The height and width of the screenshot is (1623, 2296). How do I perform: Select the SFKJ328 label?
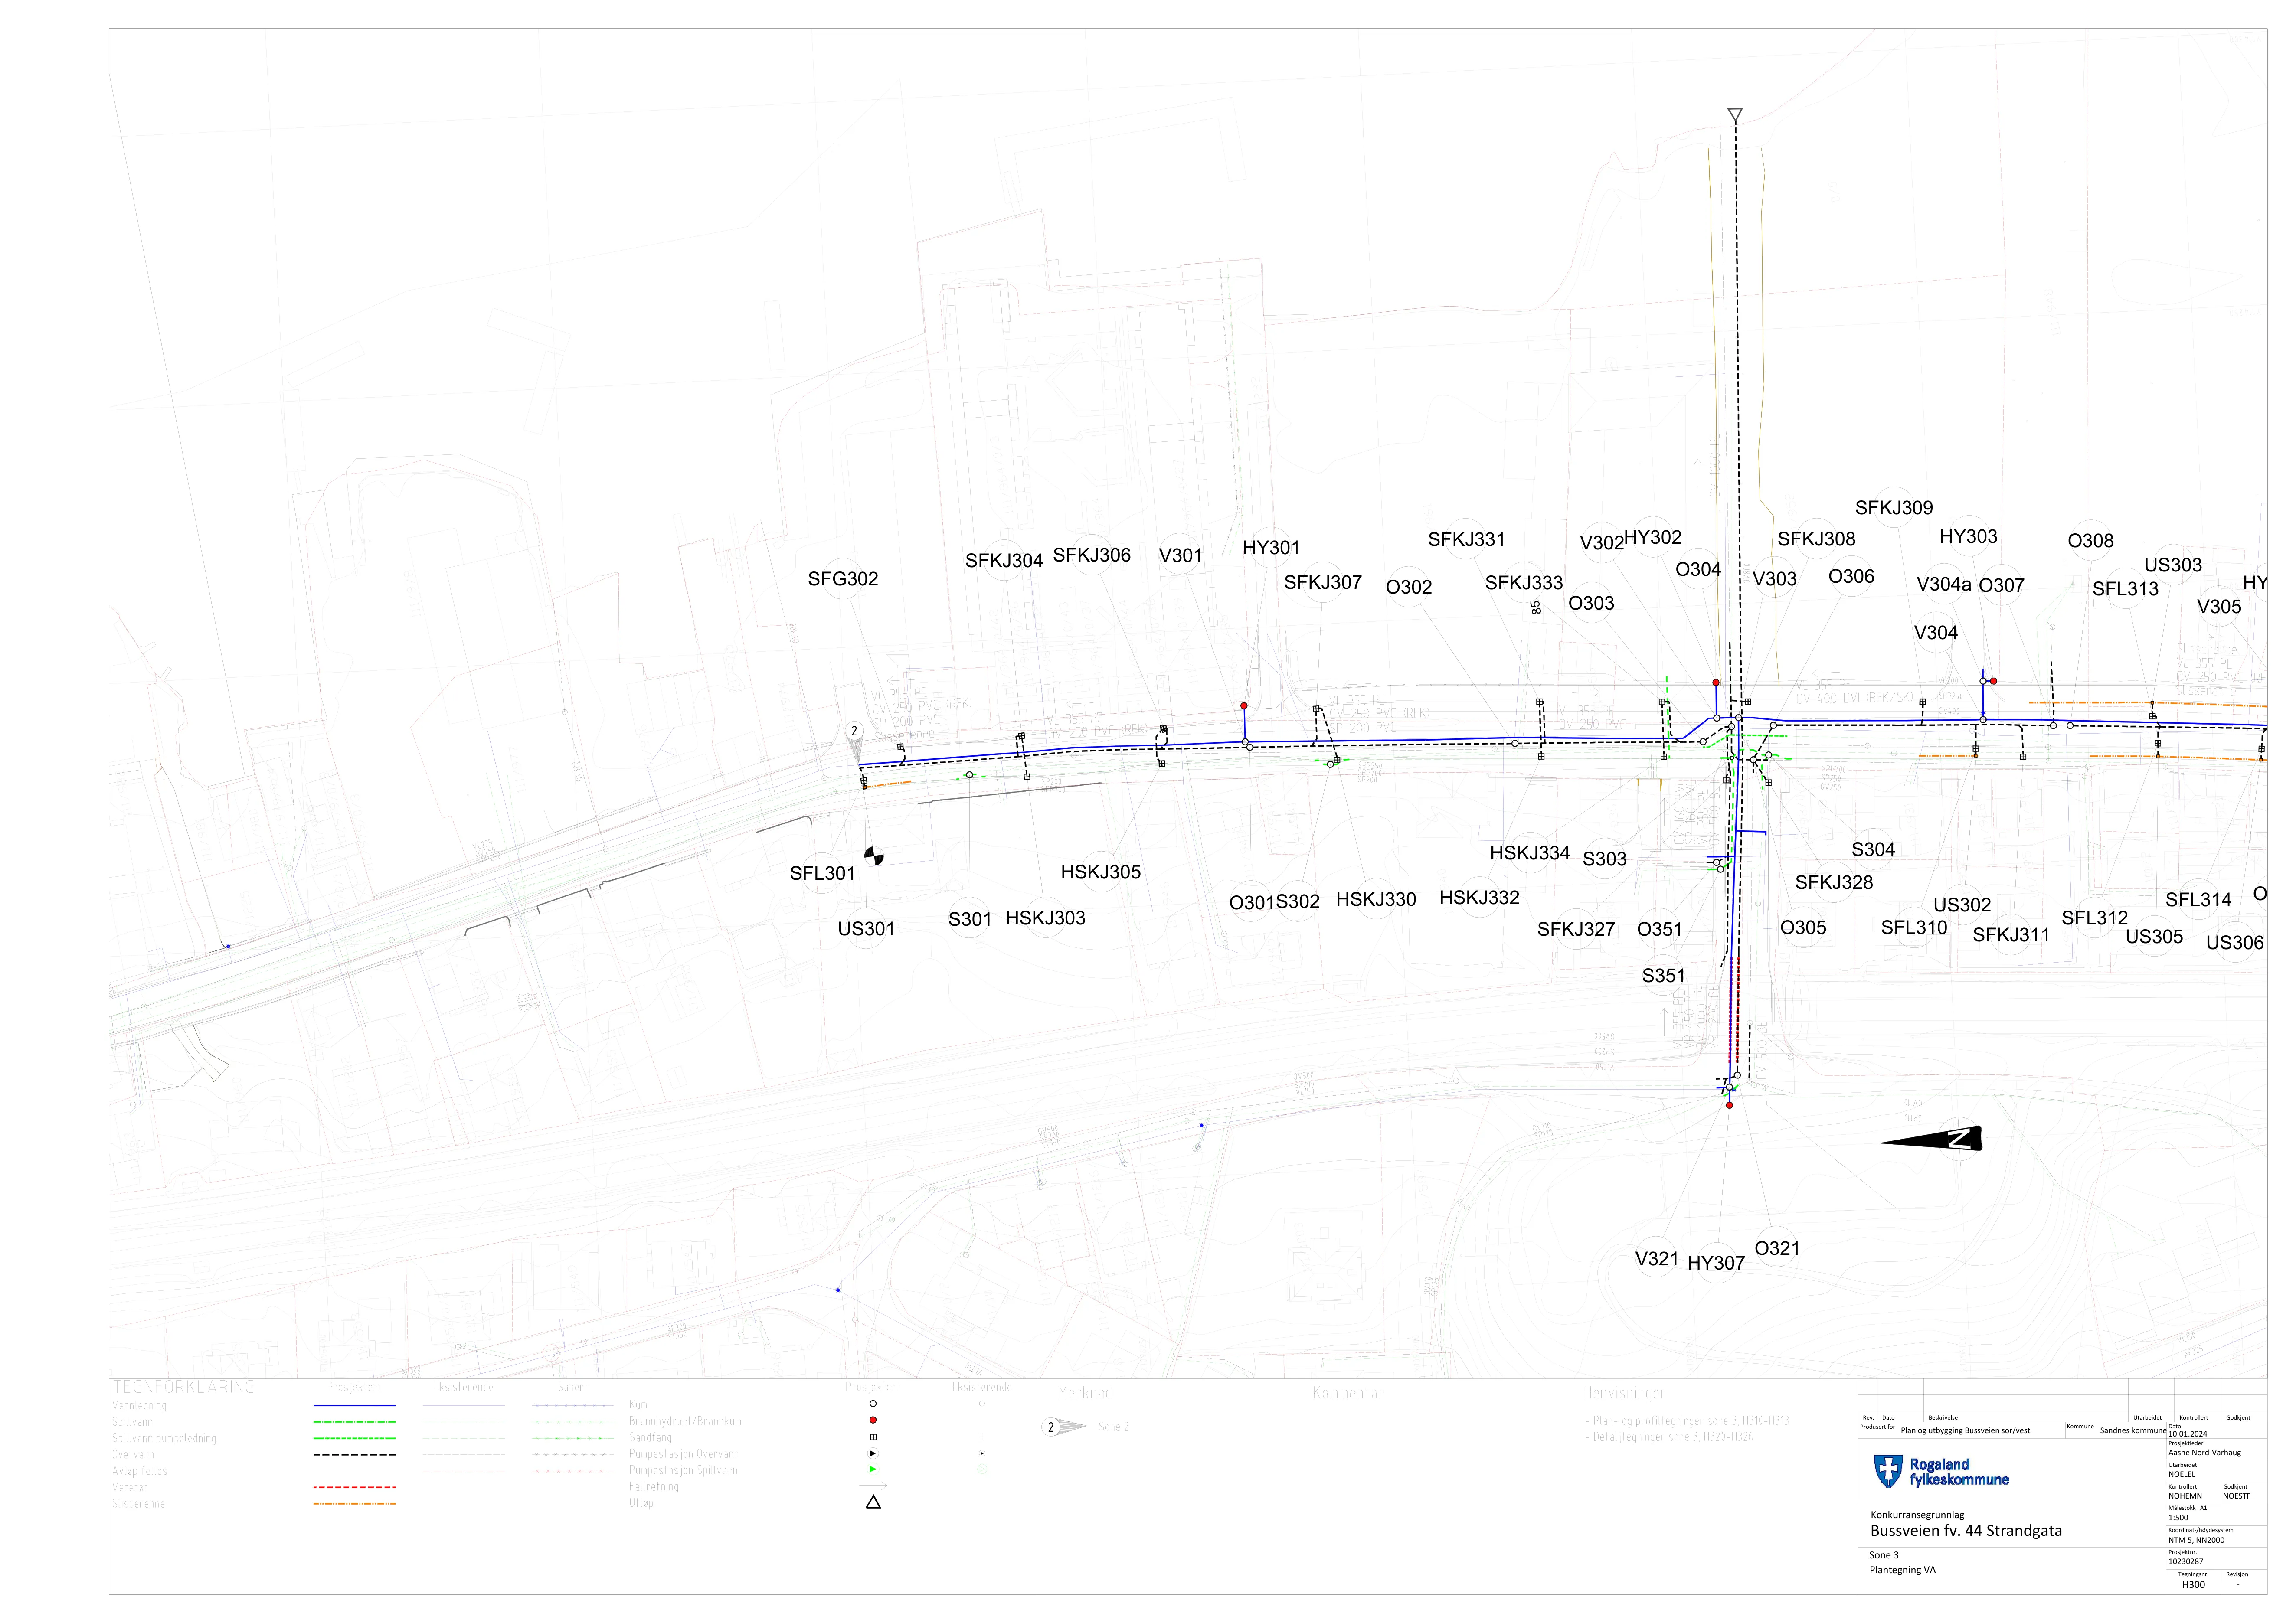(1834, 883)
